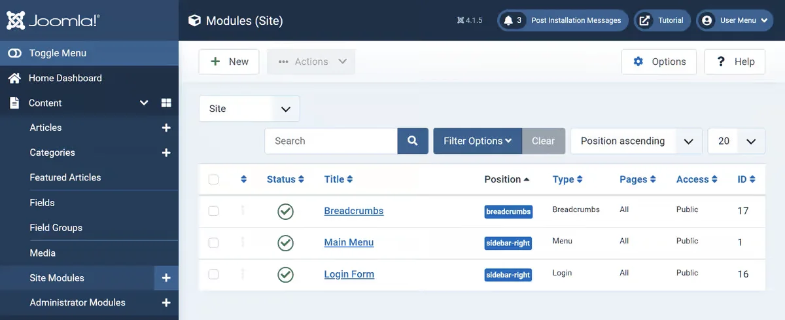The height and width of the screenshot is (320, 785).
Task: Open Administrator Modules sidebar item
Action: pyautogui.click(x=77, y=302)
